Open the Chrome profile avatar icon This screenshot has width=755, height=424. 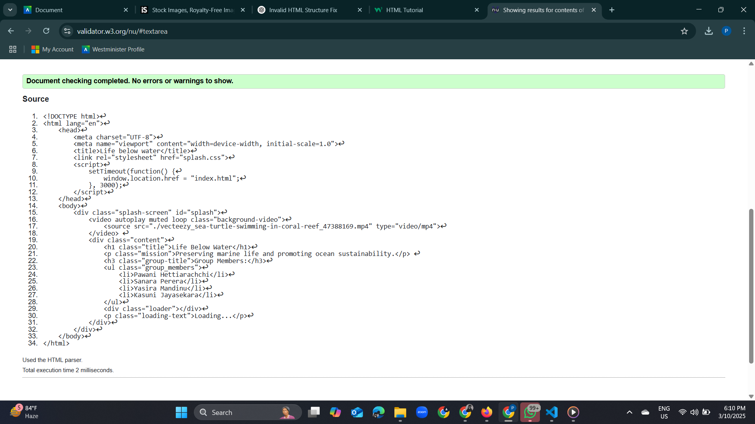[726, 31]
